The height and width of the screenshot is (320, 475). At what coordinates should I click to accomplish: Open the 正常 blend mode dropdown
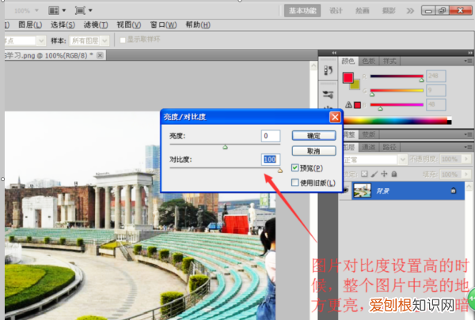pyautogui.click(x=402, y=159)
